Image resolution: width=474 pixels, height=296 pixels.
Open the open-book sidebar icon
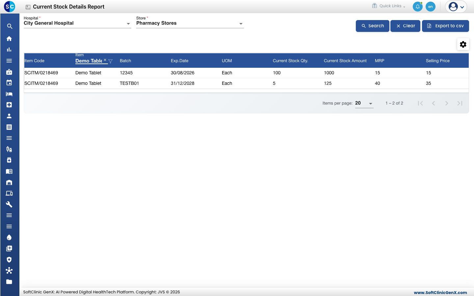(9, 171)
